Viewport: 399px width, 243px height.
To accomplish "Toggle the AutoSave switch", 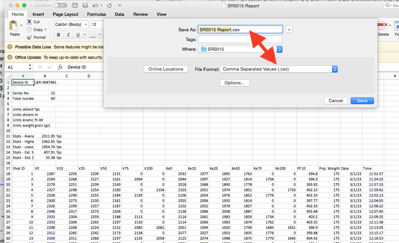I will (61, 6).
